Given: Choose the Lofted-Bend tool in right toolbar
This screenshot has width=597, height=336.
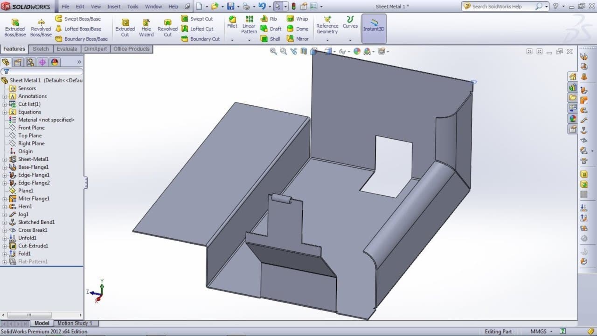Looking at the screenshot, I should [584, 77].
